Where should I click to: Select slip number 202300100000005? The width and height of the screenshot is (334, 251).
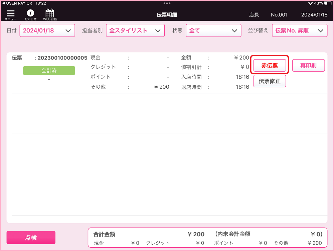tap(62, 58)
